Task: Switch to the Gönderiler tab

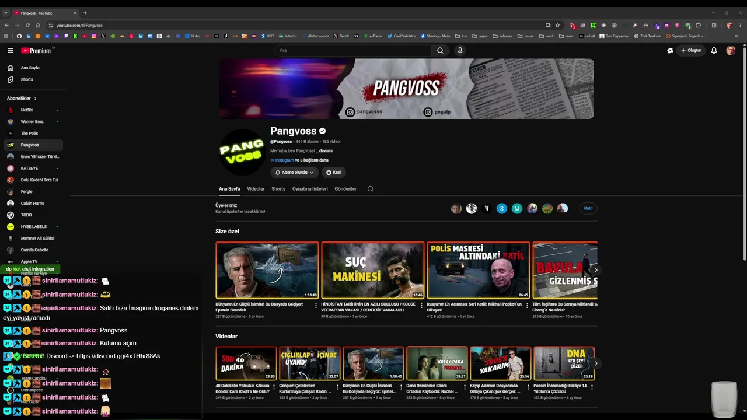Action: coord(345,189)
